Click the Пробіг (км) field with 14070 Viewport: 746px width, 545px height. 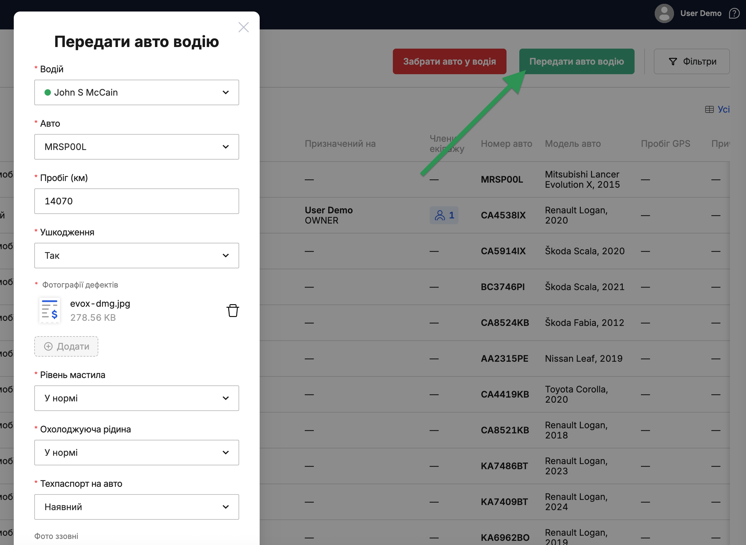pyautogui.click(x=136, y=201)
